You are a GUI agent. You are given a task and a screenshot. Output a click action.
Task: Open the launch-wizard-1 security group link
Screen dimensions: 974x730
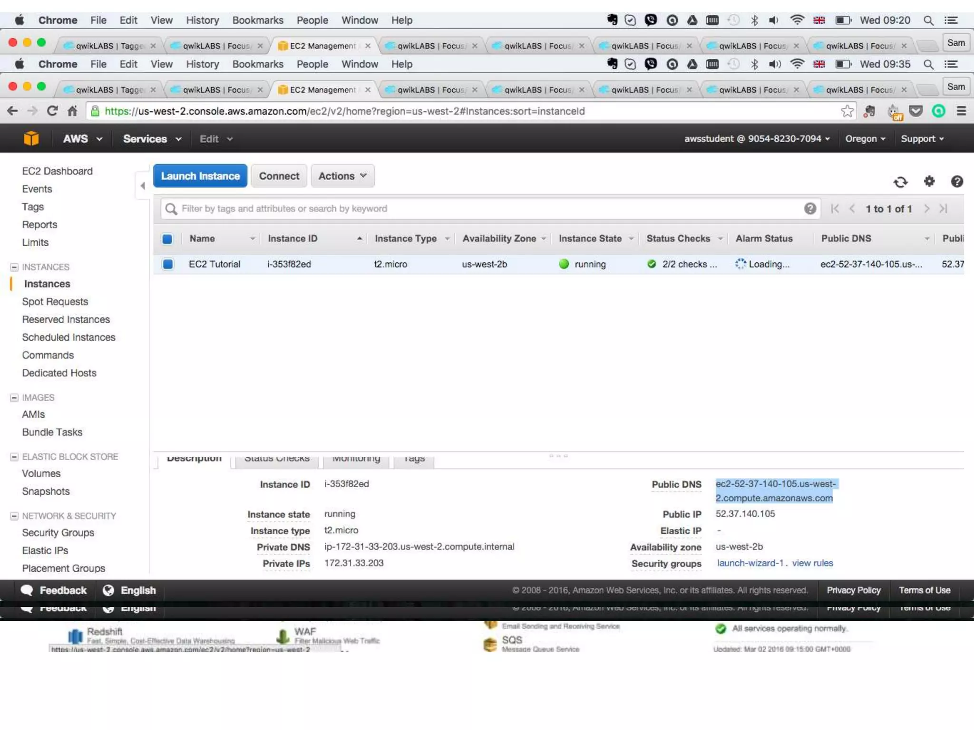click(x=750, y=563)
